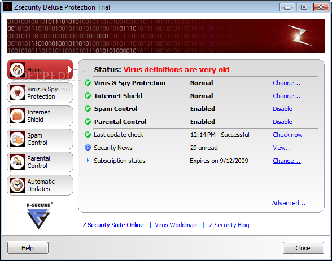Click the Internet Shield firewall icon
The width and height of the screenshot is (332, 261).
[17, 116]
